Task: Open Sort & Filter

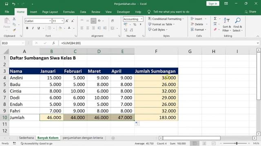Action: (x=227, y=24)
